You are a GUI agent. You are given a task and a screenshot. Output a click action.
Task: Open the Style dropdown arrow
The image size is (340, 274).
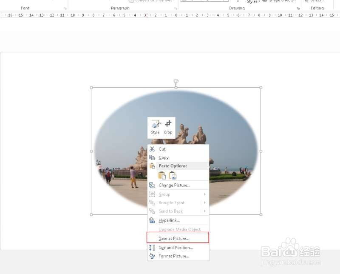(161, 123)
